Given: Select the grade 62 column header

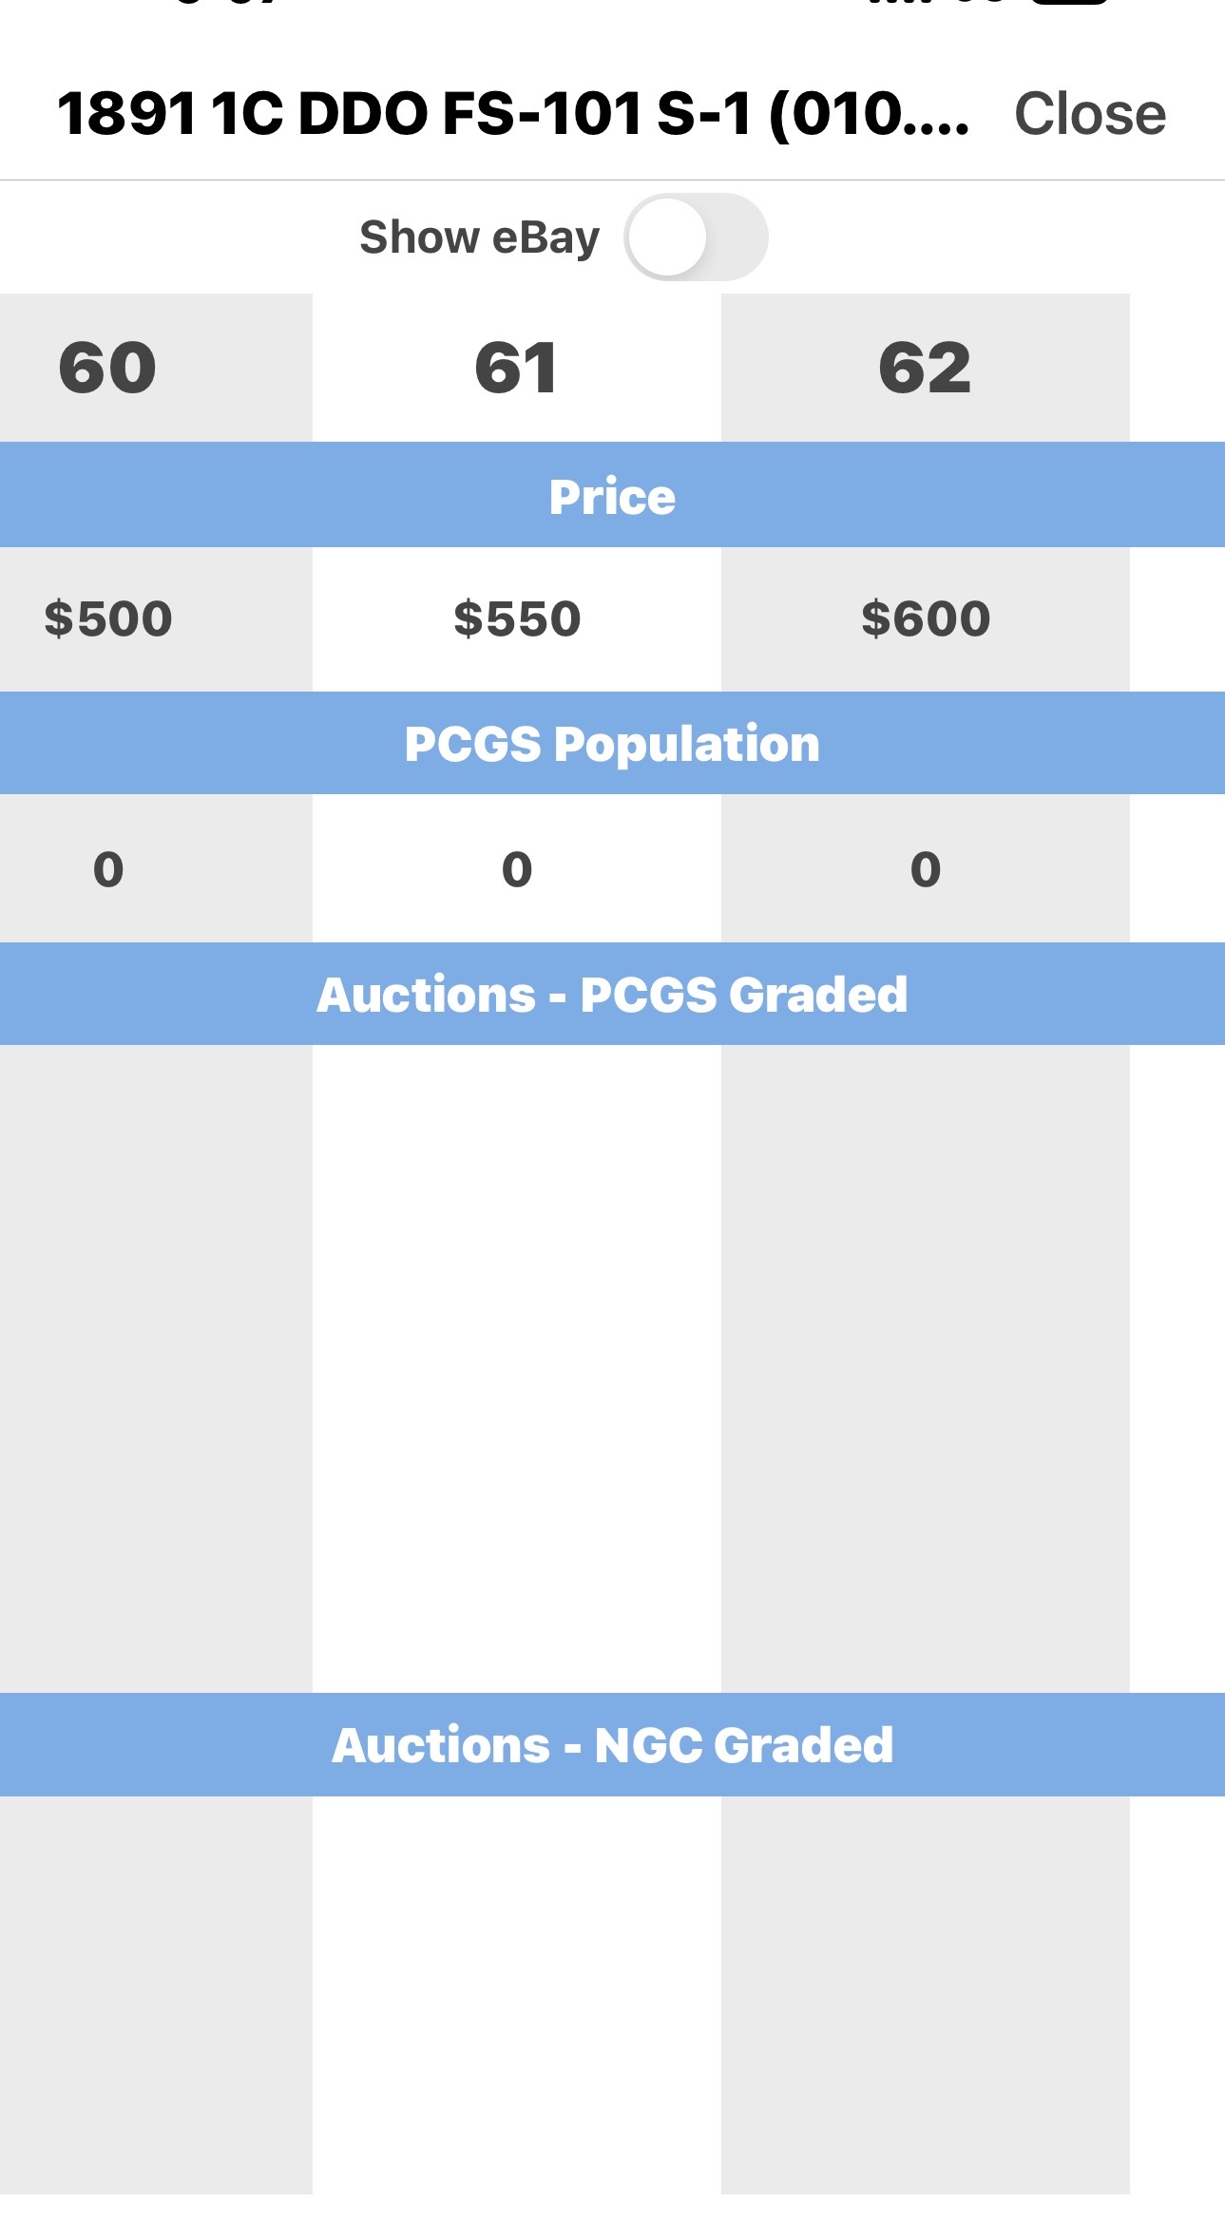Looking at the screenshot, I should click(x=926, y=368).
